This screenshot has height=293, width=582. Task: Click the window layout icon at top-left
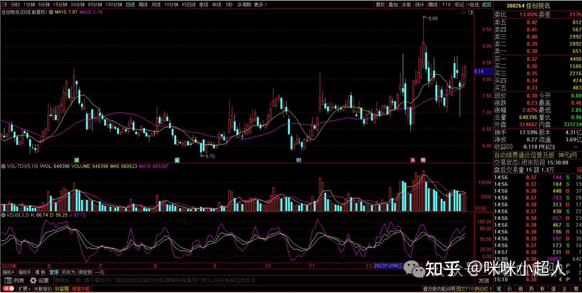5,5
